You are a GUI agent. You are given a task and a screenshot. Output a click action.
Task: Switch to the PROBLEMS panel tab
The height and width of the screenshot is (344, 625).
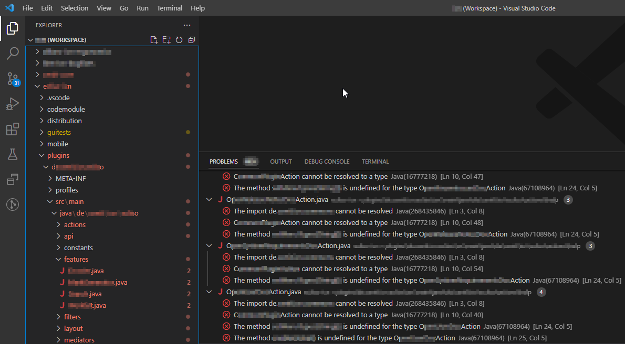click(x=224, y=162)
